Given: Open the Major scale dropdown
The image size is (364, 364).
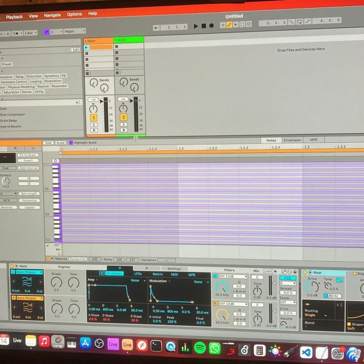Looking at the screenshot, I should (75, 31).
